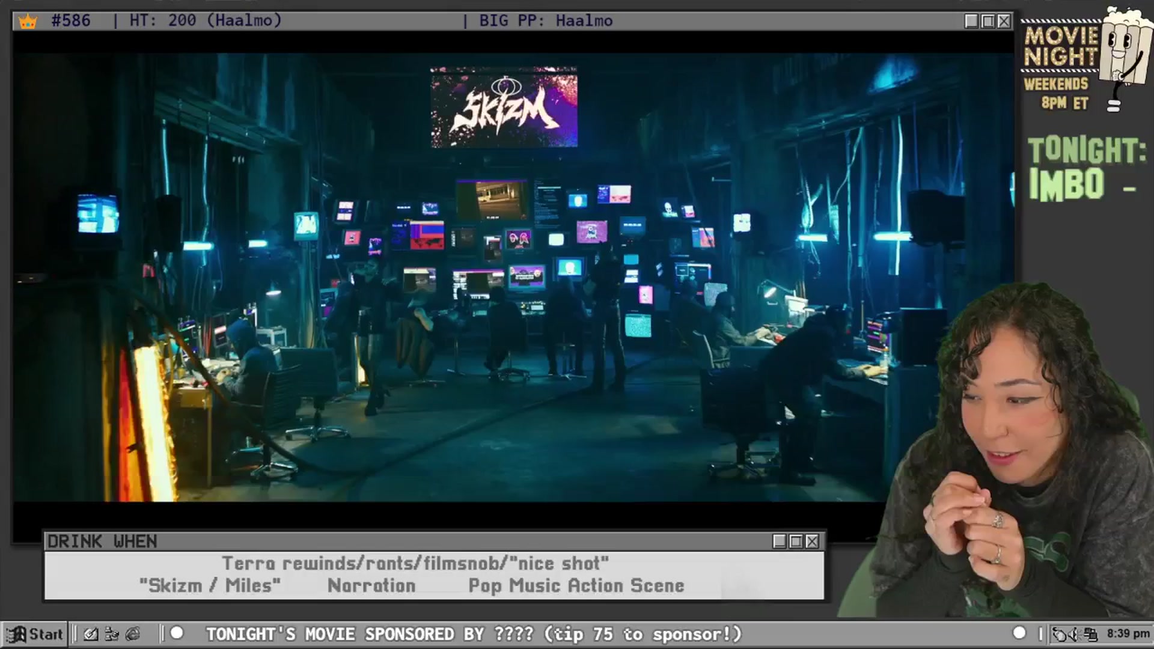Click the MOVIE NIGHT logo text
Viewport: 1154px width, 649px height.
(x=1061, y=46)
